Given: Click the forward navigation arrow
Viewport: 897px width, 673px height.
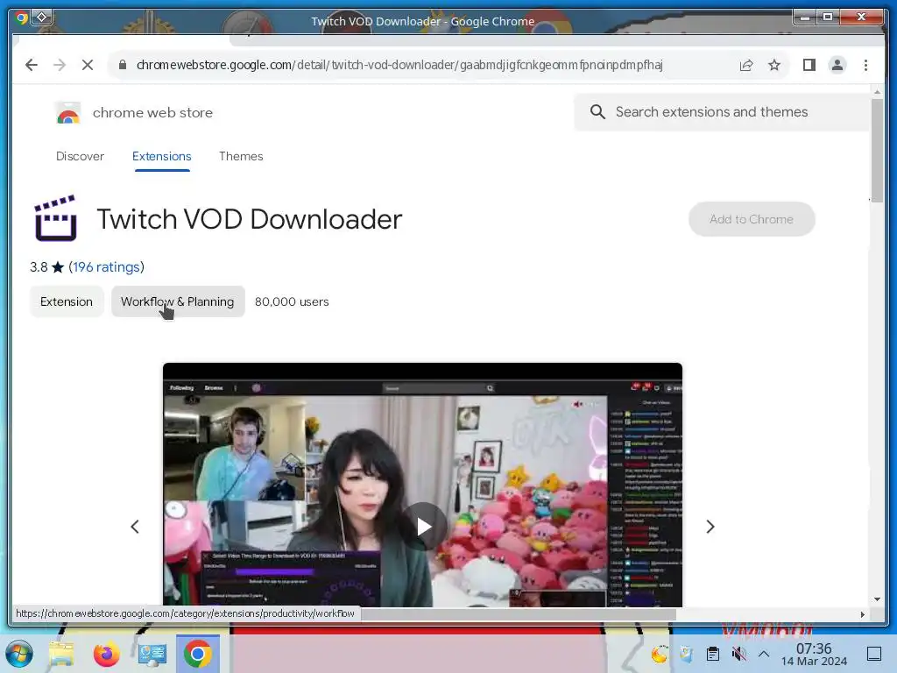Looking at the screenshot, I should (60, 65).
